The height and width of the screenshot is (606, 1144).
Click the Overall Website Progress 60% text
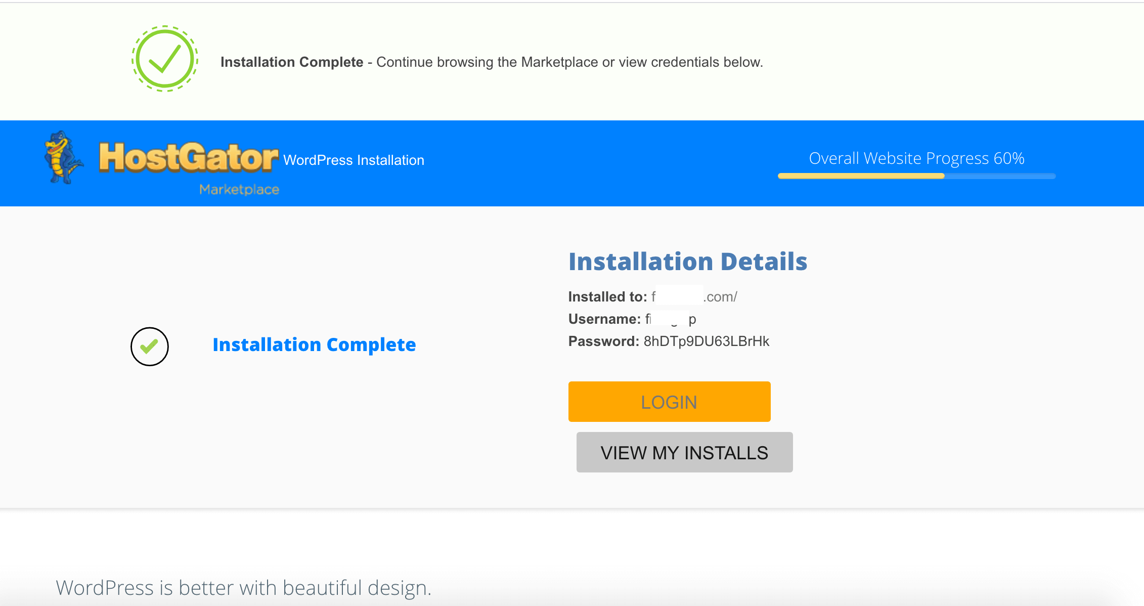point(916,158)
